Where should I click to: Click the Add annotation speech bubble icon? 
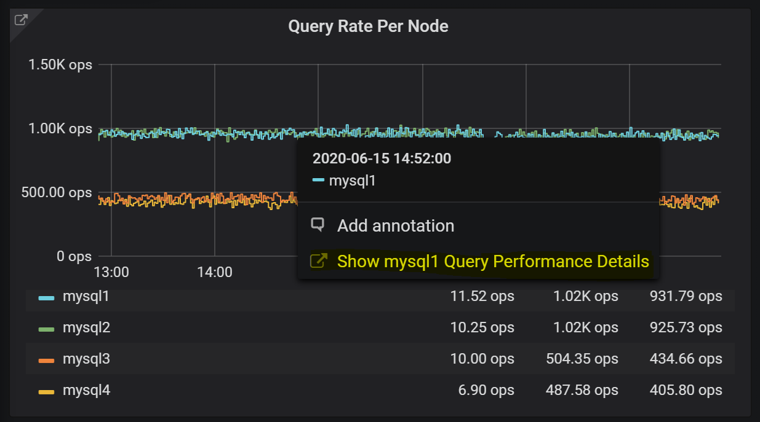(x=317, y=225)
